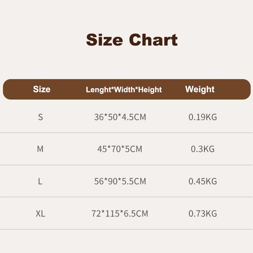
Task: Click the 45*70*5CM dimensions cell
Action: (x=120, y=149)
